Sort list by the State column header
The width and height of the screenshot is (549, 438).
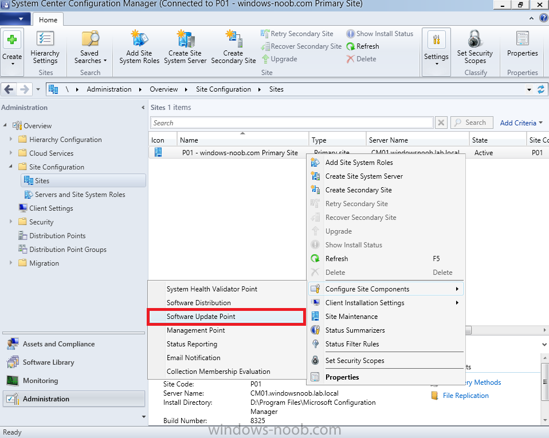click(x=497, y=140)
